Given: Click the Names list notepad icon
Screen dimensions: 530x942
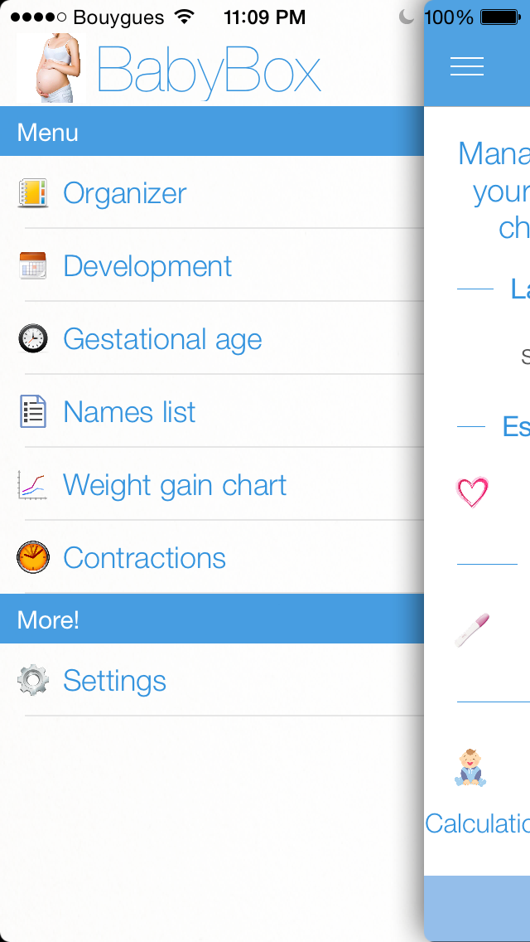Looking at the screenshot, I should [31, 411].
